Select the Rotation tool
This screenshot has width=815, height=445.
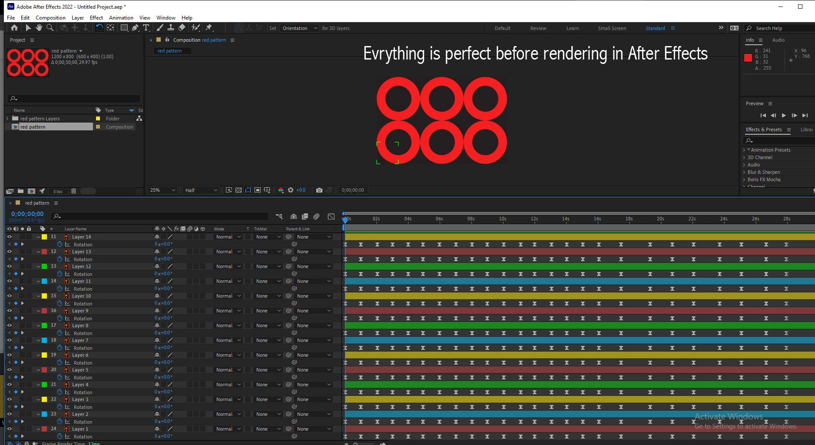click(x=99, y=28)
